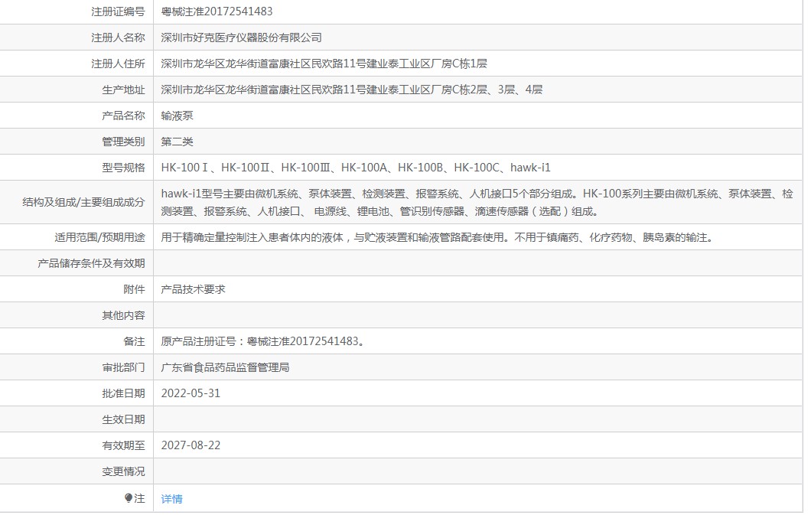This screenshot has width=811, height=515.
Task: Select registration number 粤械注准20172541483 in first row
Action: pos(217,11)
